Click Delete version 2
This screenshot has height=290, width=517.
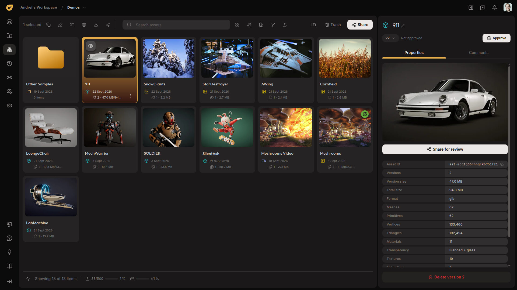coord(446,277)
